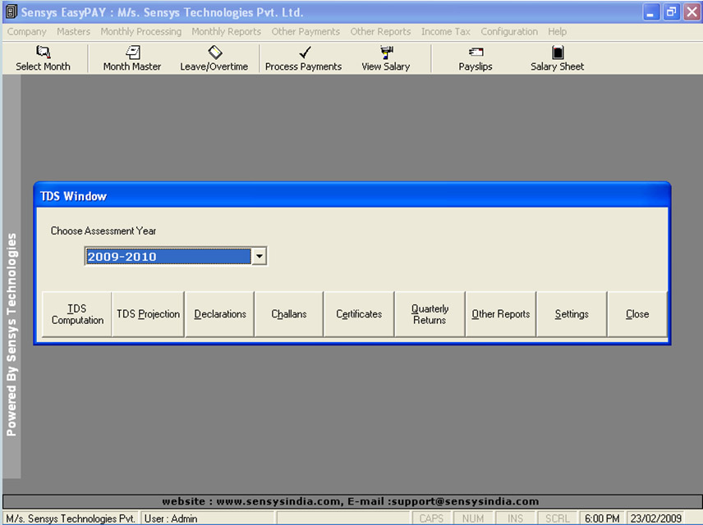The image size is (703, 525).
Task: Open the Income Tax menu
Action: [446, 32]
